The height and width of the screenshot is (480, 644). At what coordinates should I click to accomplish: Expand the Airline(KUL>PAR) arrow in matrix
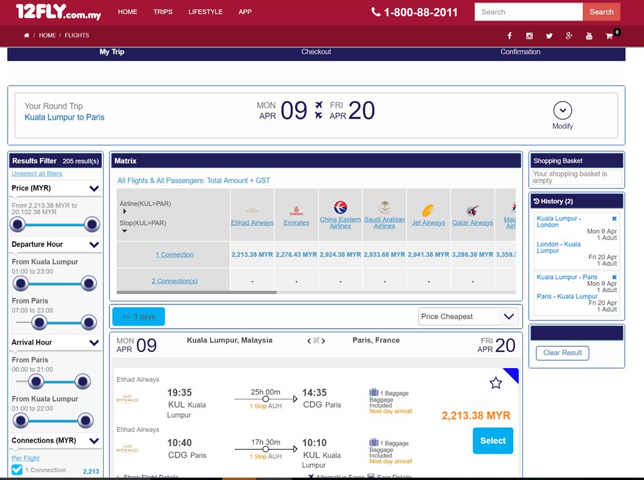pos(125,212)
